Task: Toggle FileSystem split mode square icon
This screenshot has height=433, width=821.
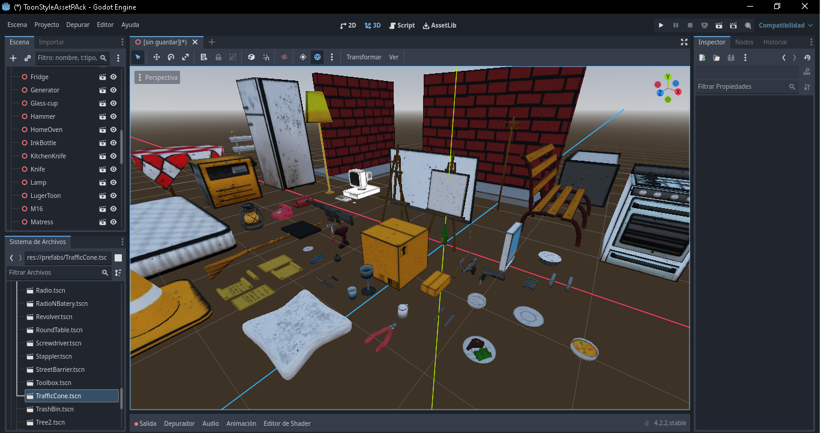Action: (x=118, y=257)
